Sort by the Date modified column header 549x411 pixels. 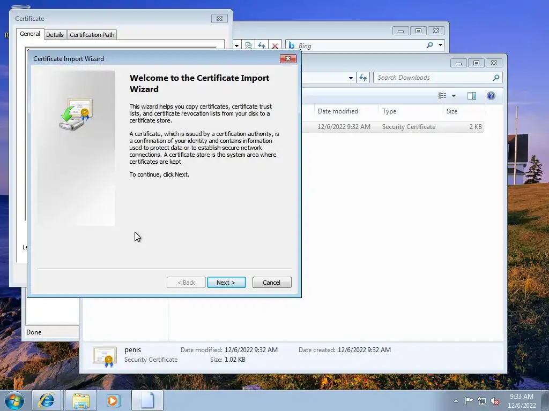click(346, 111)
